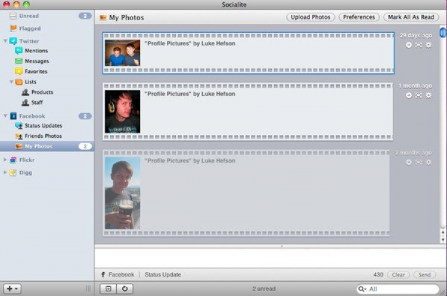Open the add account plus dropdown

coord(12,289)
